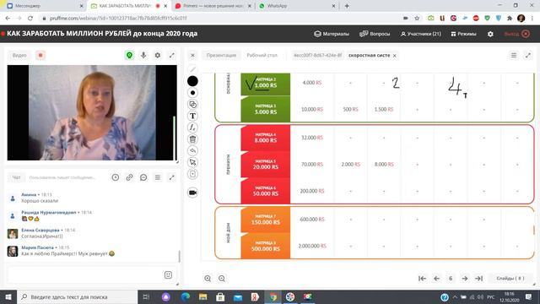
Task: Select the formula tool
Action: tap(192, 128)
